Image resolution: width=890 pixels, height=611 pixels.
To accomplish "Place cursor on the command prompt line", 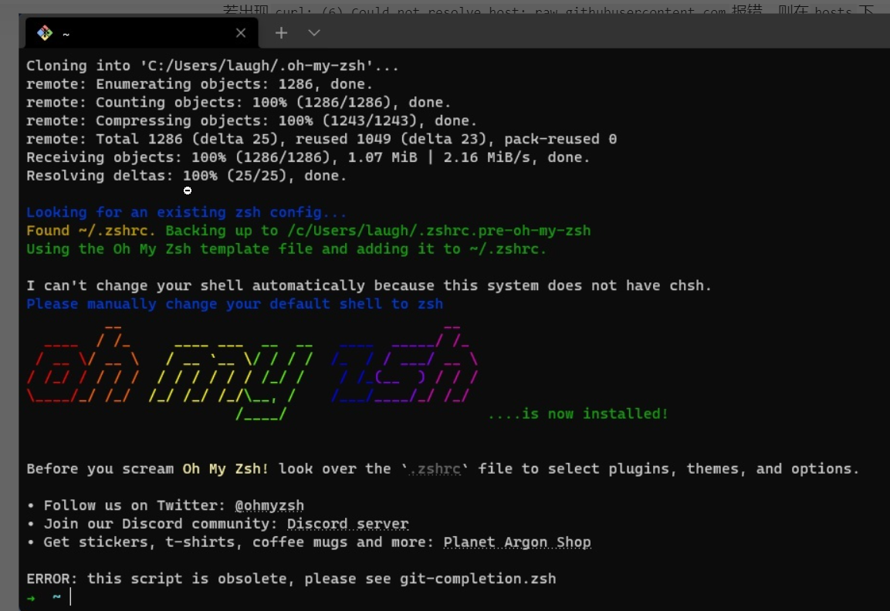I will pyautogui.click(x=309, y=598).
